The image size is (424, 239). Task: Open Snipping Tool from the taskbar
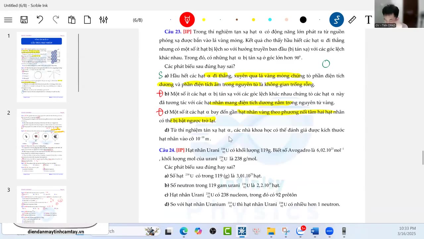[x=286, y=231]
